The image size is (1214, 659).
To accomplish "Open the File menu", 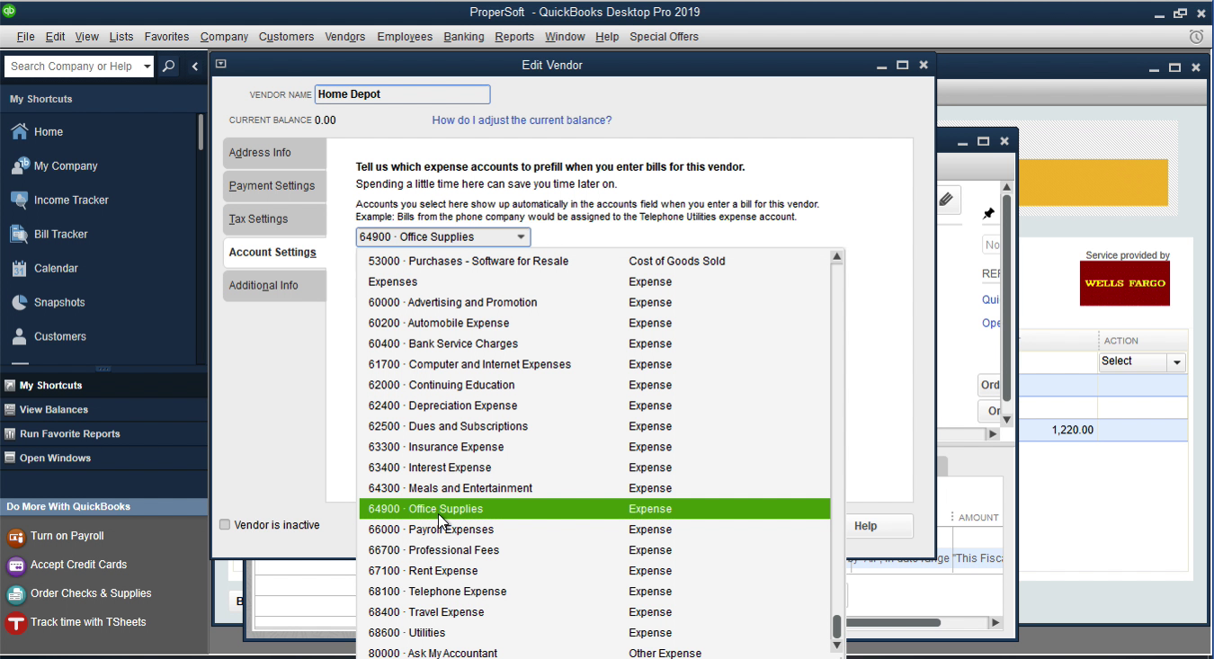I will (25, 37).
